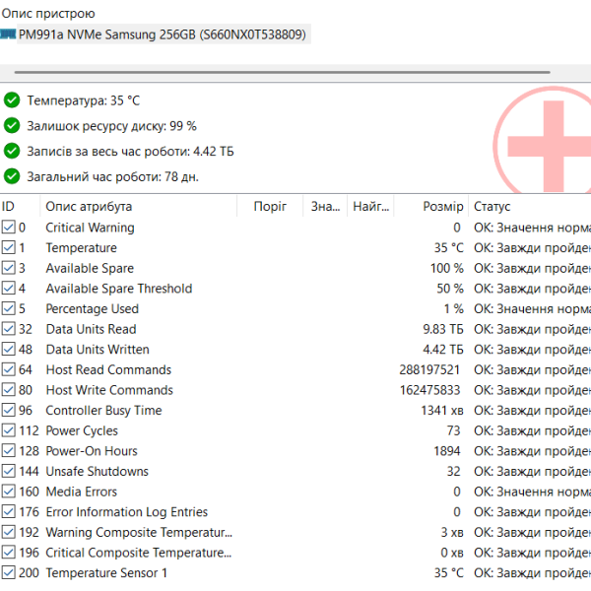Click the Записів за весь час роботи: 4.42 ТБ line

coord(130,151)
